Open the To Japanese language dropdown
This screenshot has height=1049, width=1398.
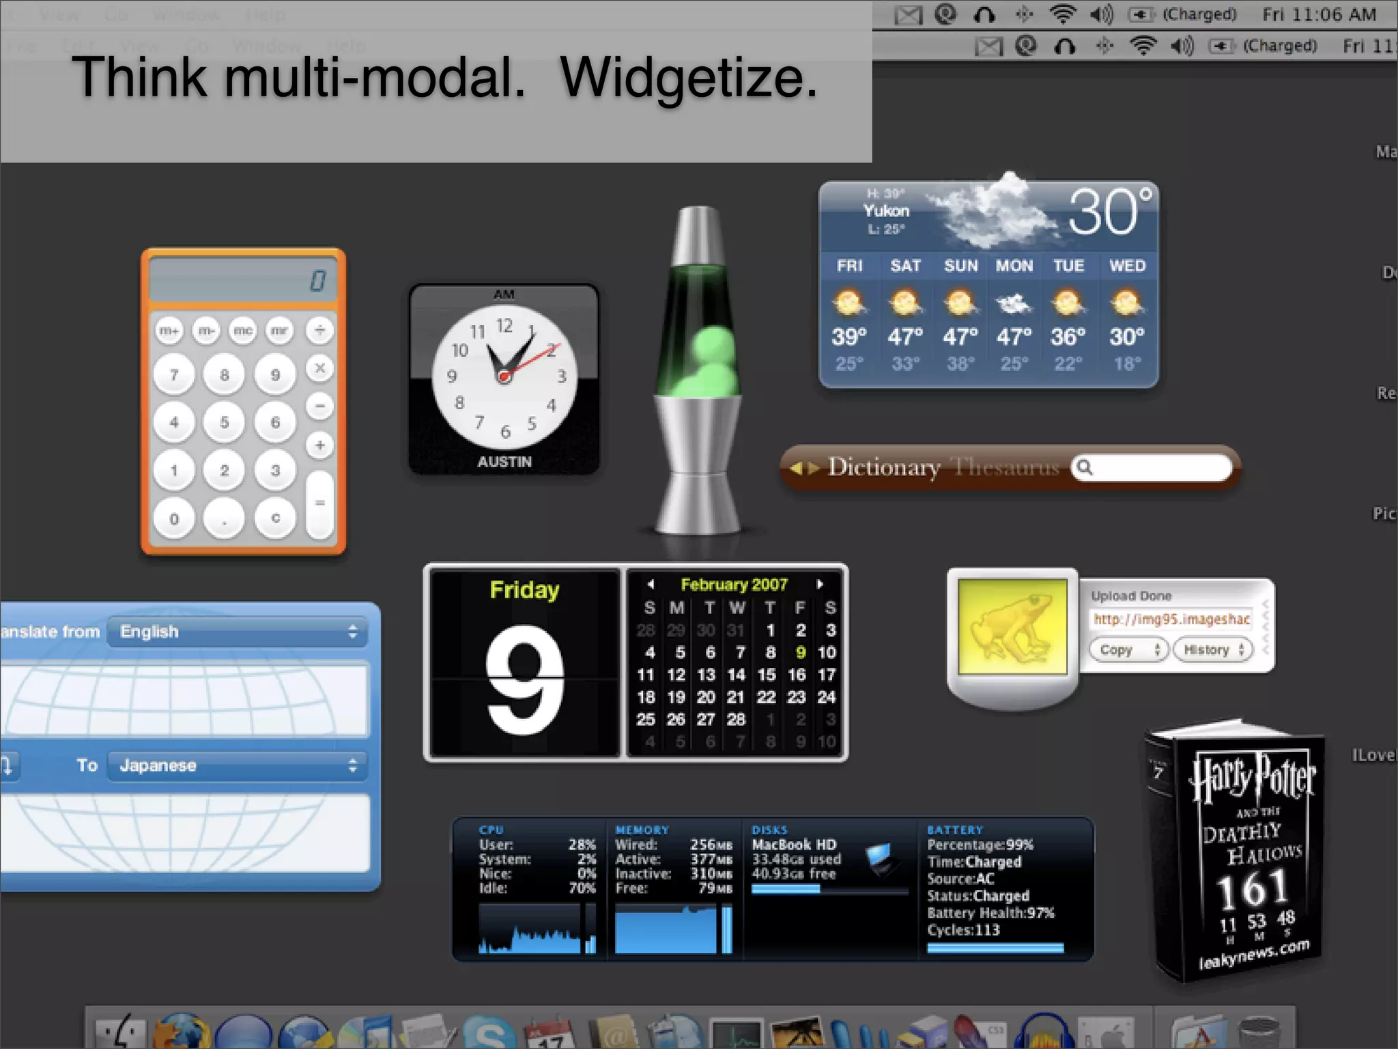(x=238, y=766)
